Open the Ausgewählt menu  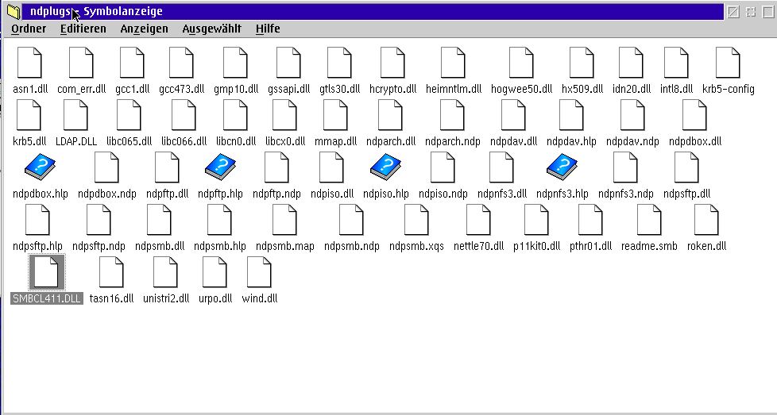[211, 29]
